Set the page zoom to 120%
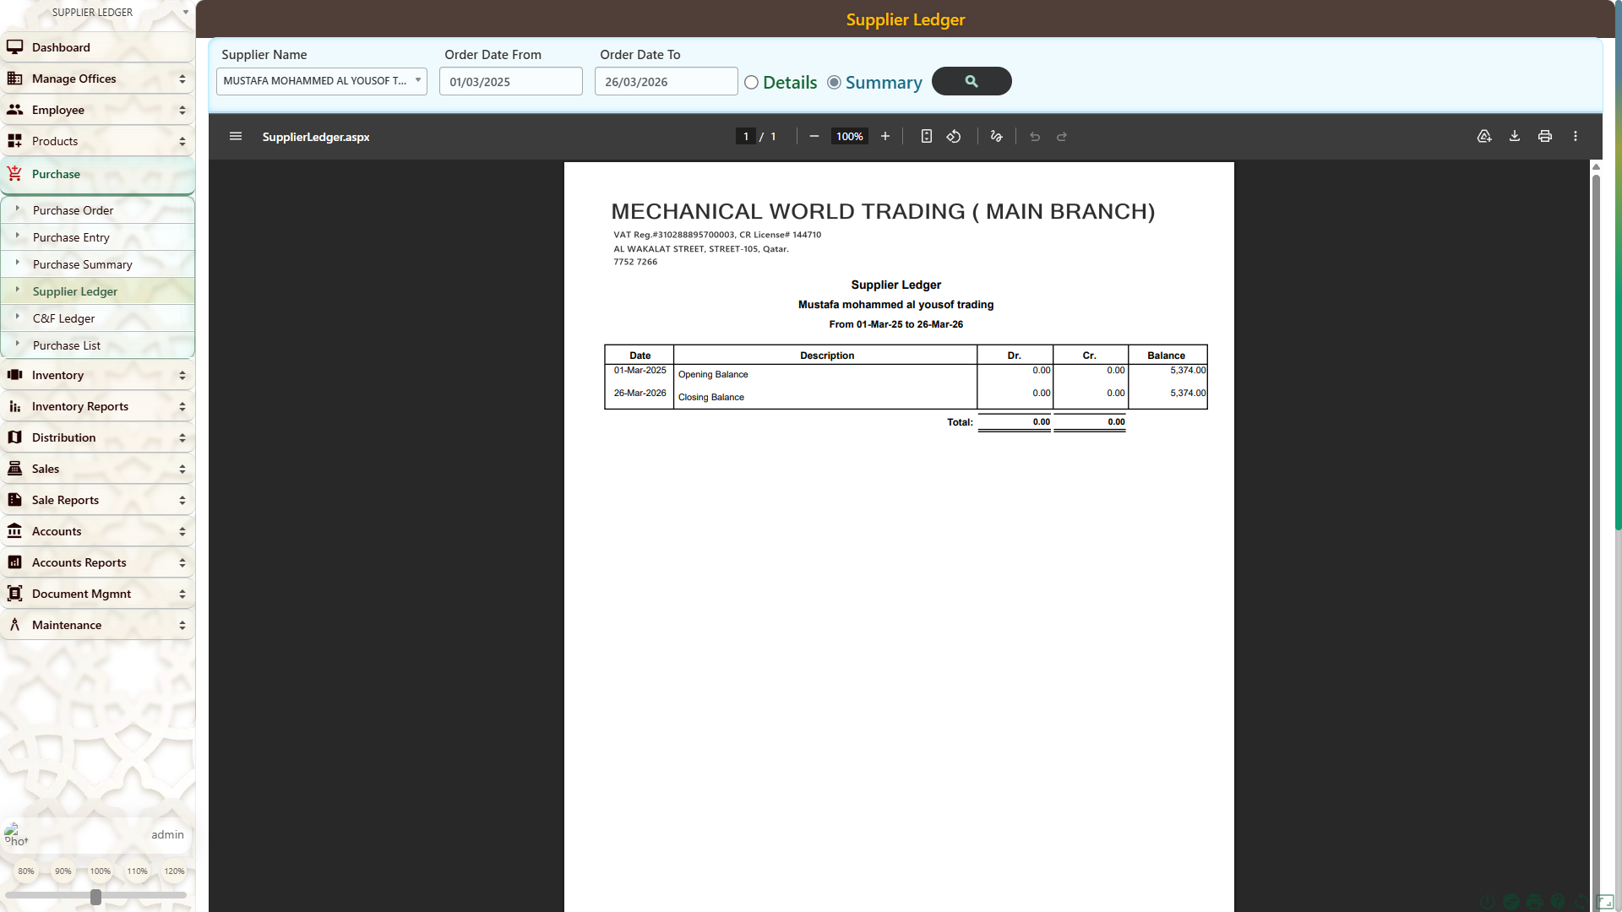1622x912 pixels. [174, 871]
